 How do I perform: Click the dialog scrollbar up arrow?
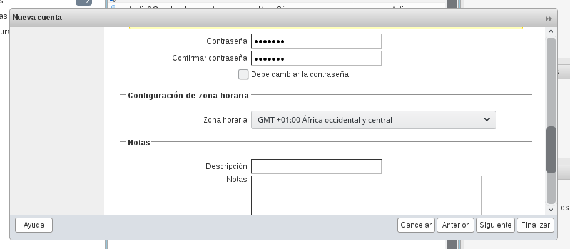(x=551, y=32)
